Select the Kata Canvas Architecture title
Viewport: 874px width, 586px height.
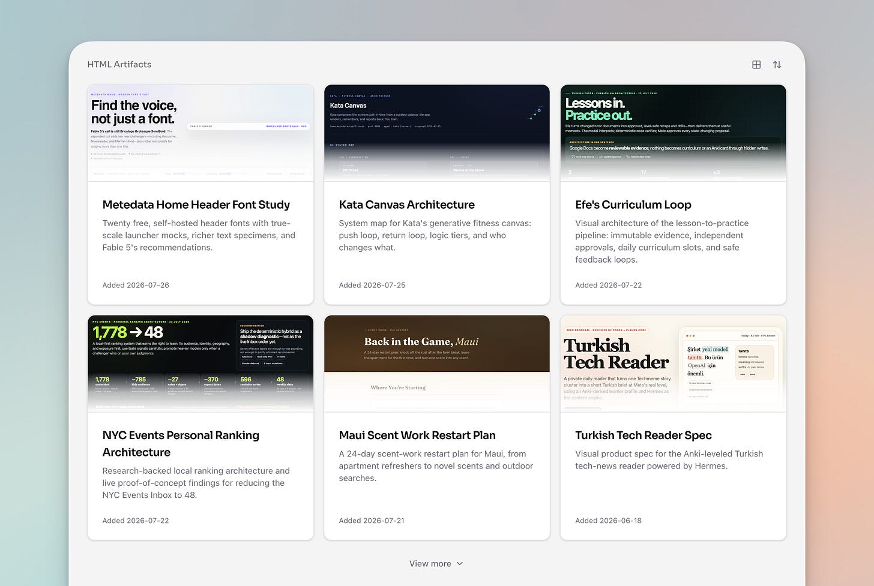click(406, 205)
